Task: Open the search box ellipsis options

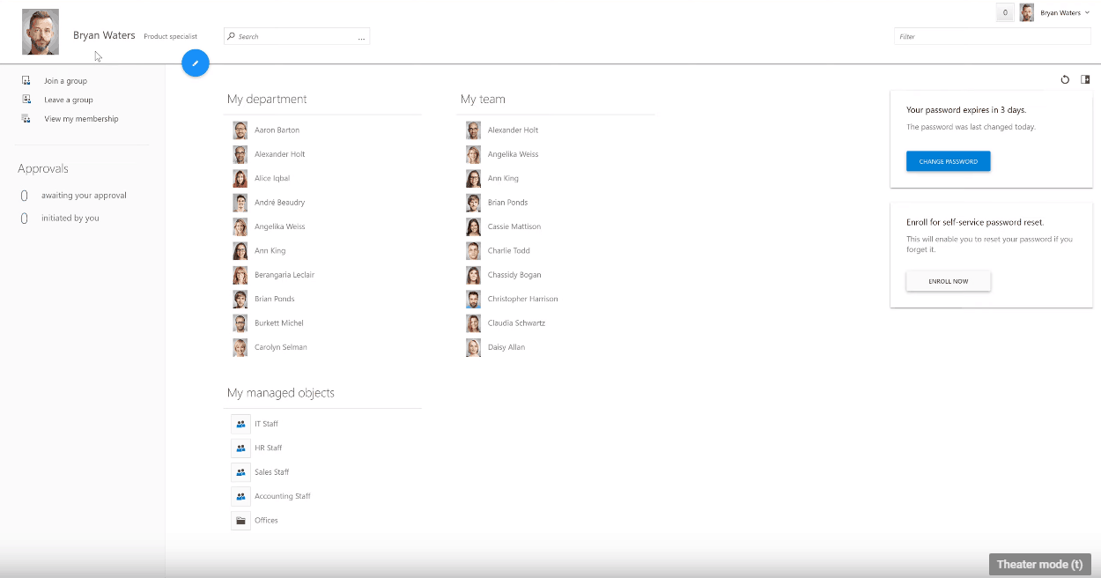Action: (x=361, y=38)
